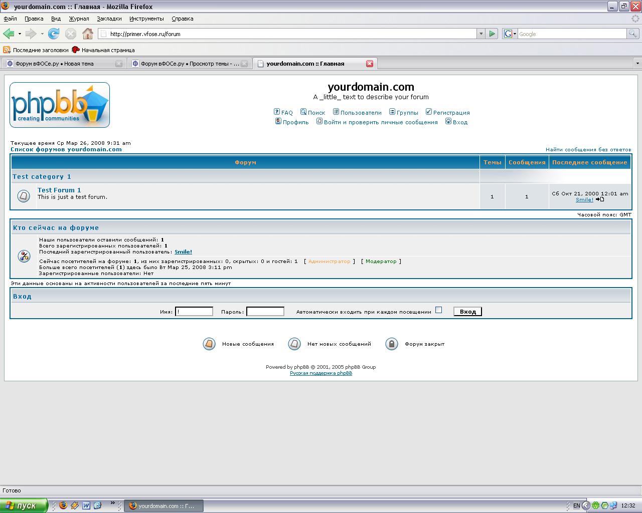642x513 pixels.
Task: Open the URL history dropdown arrow
Action: 481,34
